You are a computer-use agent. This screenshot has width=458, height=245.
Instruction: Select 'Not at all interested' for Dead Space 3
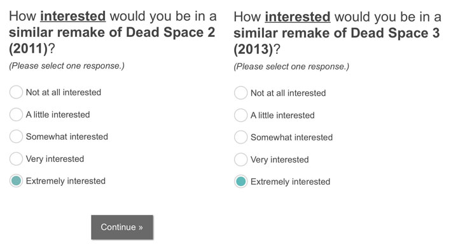pos(240,93)
